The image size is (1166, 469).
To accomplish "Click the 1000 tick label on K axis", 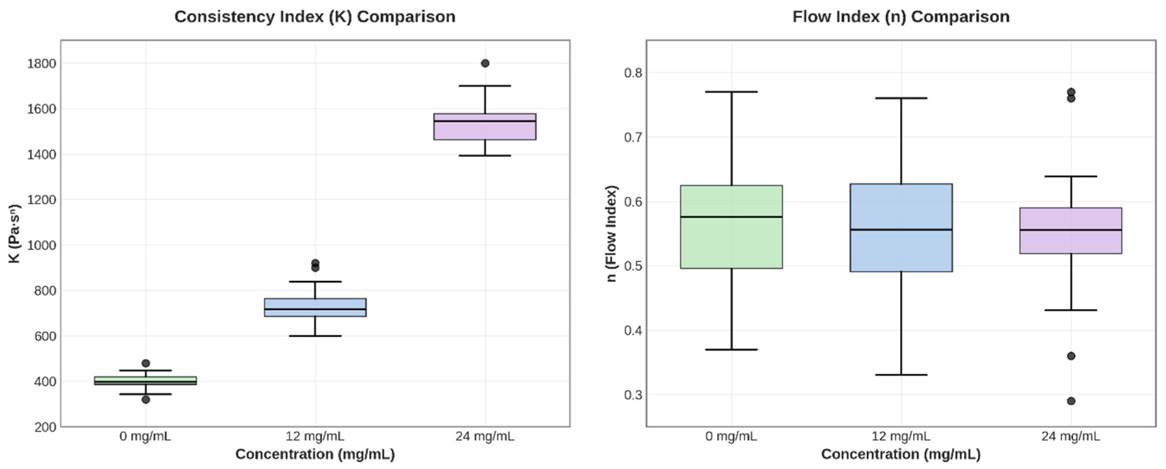I will coord(42,245).
